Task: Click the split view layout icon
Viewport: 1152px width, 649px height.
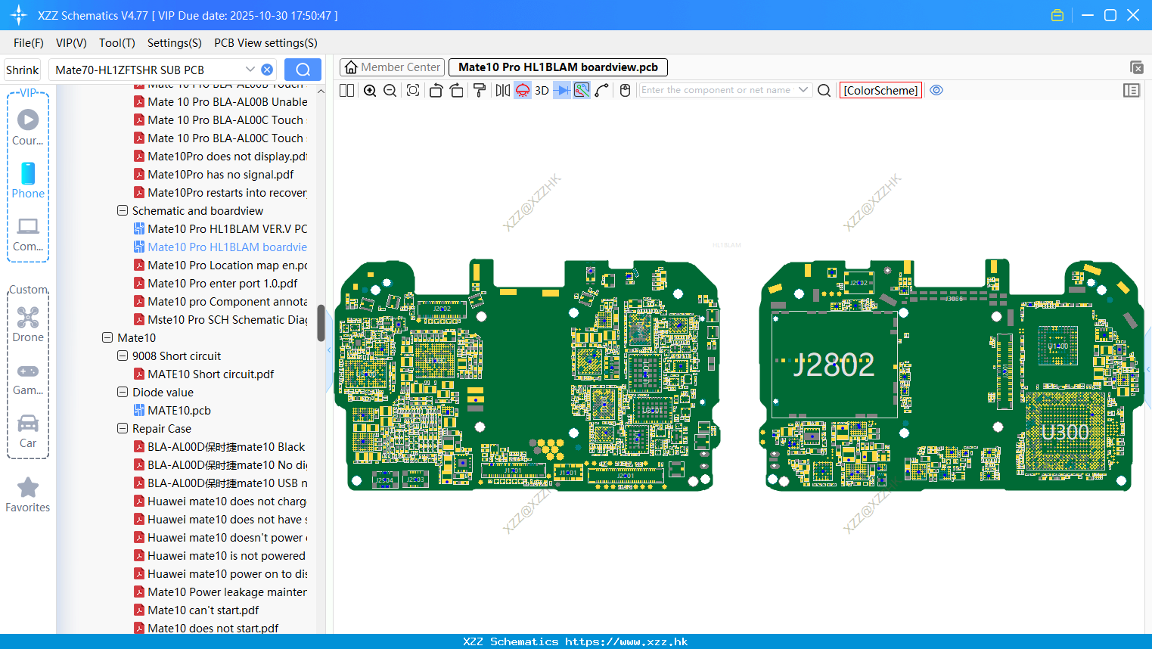Action: tap(346, 90)
